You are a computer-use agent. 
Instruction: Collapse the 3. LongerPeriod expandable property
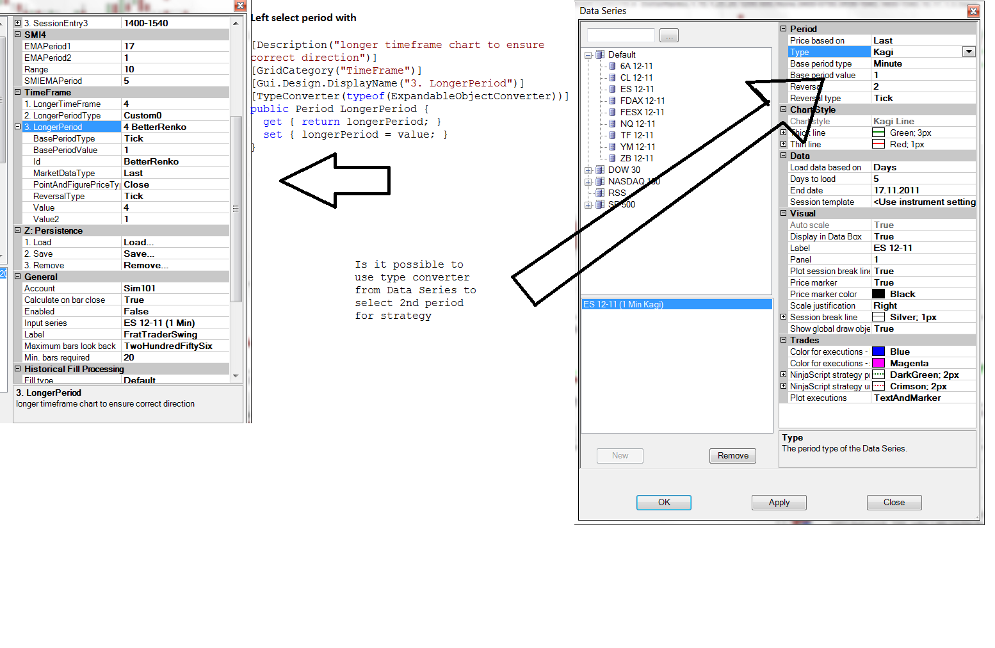pos(18,127)
